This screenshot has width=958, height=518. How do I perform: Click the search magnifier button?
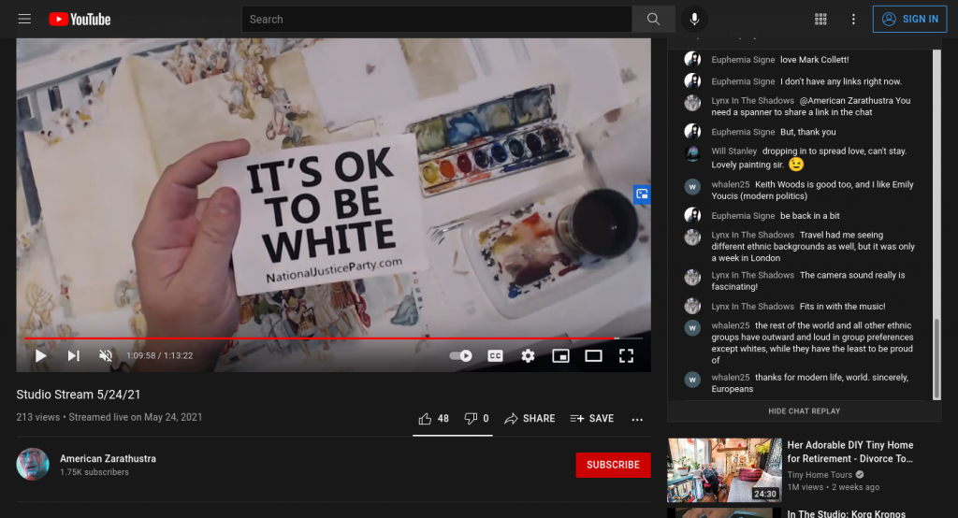click(x=653, y=19)
